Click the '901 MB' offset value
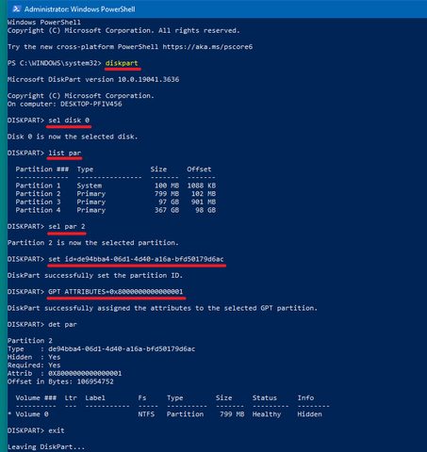Screen dimensions: 427x452 (204, 202)
